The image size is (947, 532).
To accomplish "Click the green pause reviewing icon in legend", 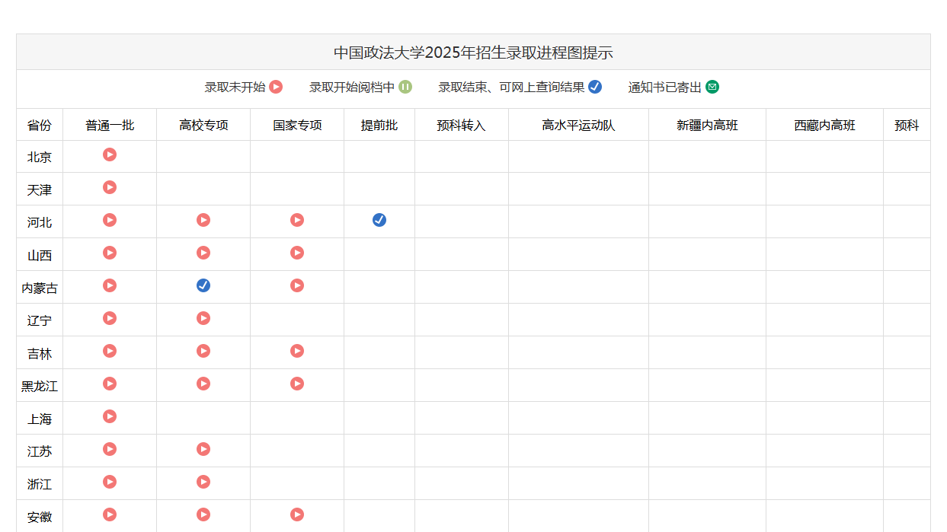I will point(405,87).
